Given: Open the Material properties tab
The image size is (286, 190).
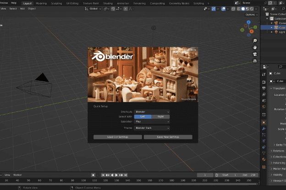Looking at the screenshot, I should [x=264, y=159].
